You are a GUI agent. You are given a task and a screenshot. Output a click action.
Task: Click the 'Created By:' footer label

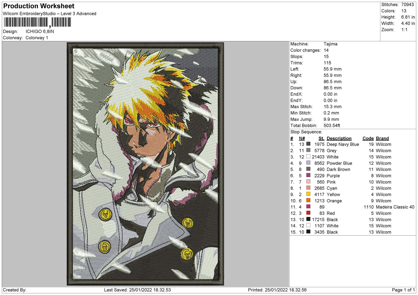point(14,290)
